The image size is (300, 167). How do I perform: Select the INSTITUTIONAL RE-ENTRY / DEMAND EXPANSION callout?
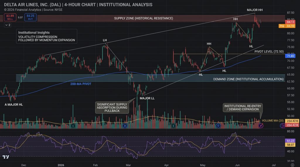[x=243, y=107]
